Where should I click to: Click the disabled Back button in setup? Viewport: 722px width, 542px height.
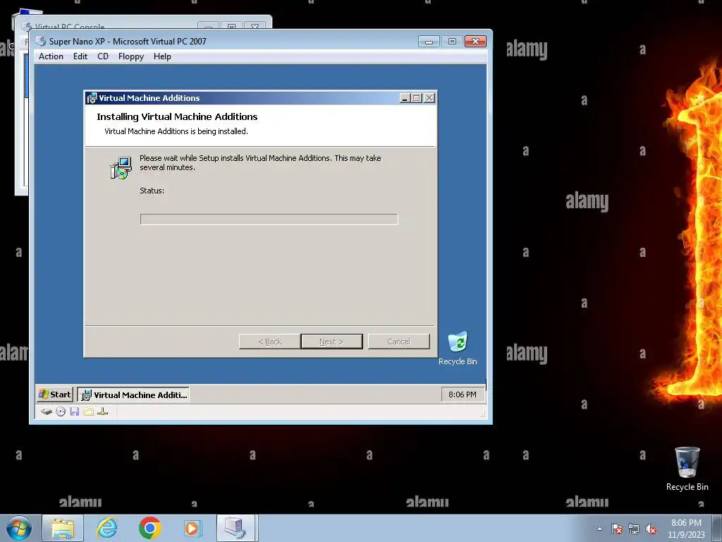coord(269,342)
